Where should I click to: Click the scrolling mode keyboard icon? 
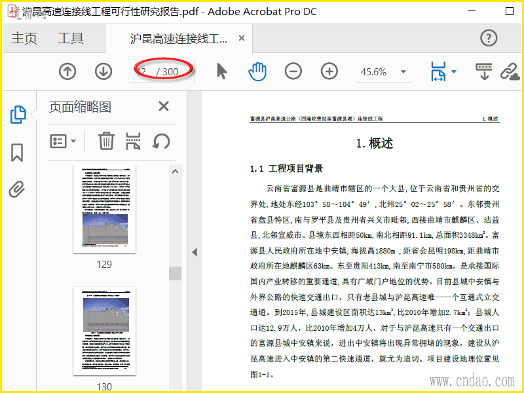[483, 71]
